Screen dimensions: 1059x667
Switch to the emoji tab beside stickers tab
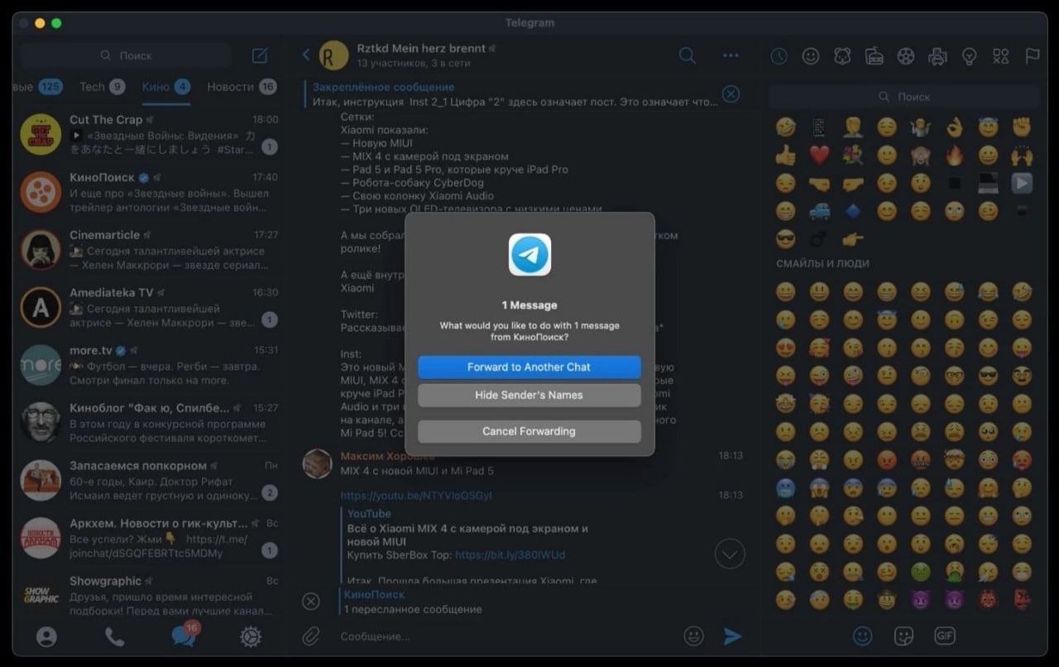pyautogui.click(x=863, y=636)
